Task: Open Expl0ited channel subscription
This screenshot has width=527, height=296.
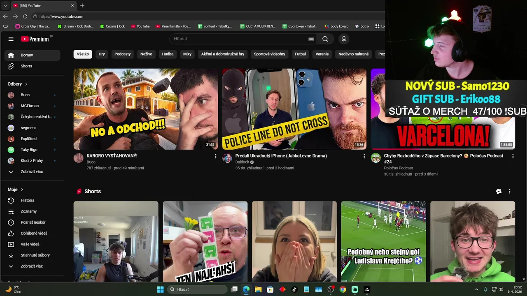Action: point(33,139)
